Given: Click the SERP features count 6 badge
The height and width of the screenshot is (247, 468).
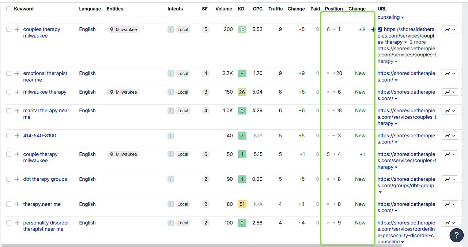Looking at the screenshot, I should click(x=206, y=154).
